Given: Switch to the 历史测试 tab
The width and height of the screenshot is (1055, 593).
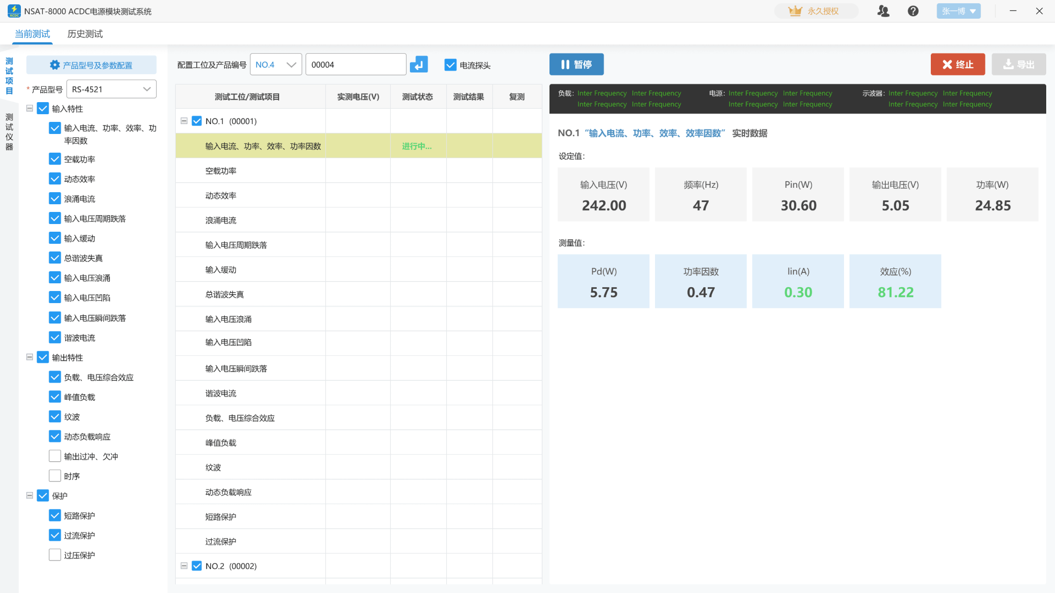Looking at the screenshot, I should (x=85, y=34).
